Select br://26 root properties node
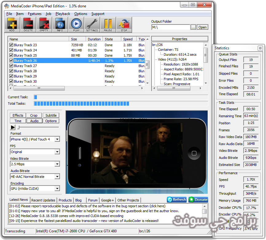Viewport: 266px width, 240px height. click(157, 45)
